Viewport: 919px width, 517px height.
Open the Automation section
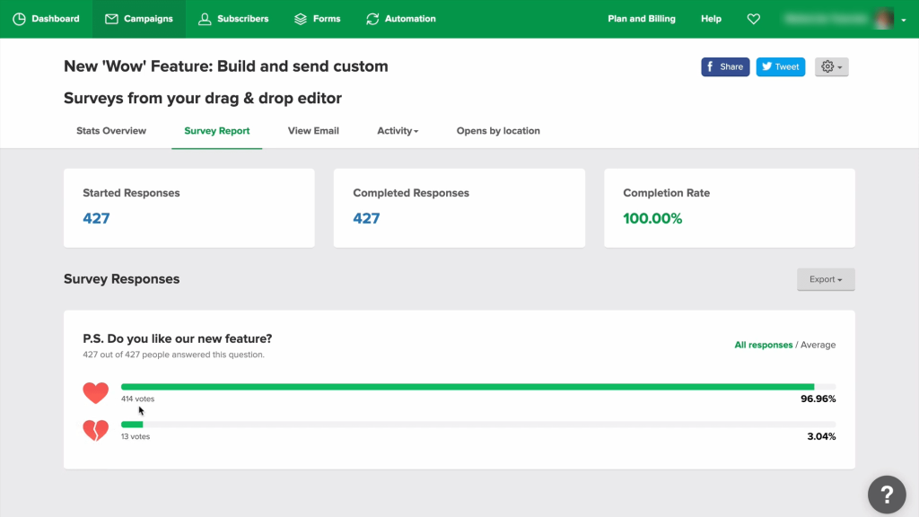click(401, 19)
